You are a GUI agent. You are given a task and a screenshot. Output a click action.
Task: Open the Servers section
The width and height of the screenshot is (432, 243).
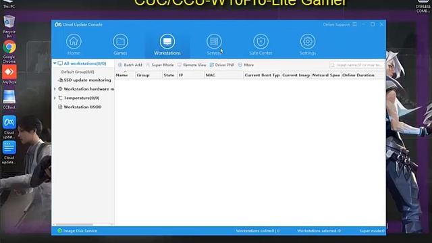214,45
